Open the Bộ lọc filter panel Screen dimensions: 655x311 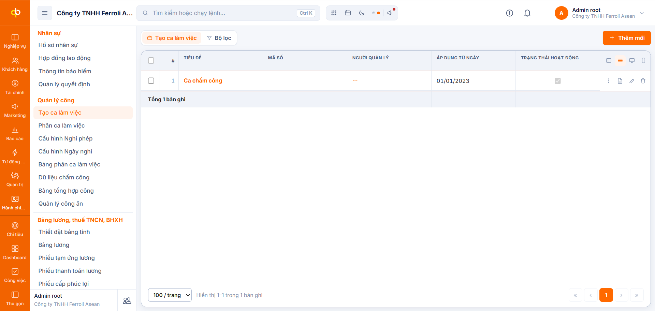point(219,38)
